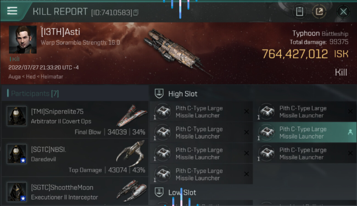Select the highlighted Pith C-Type Large Missile Launcher
The image size is (357, 206).
point(305,132)
